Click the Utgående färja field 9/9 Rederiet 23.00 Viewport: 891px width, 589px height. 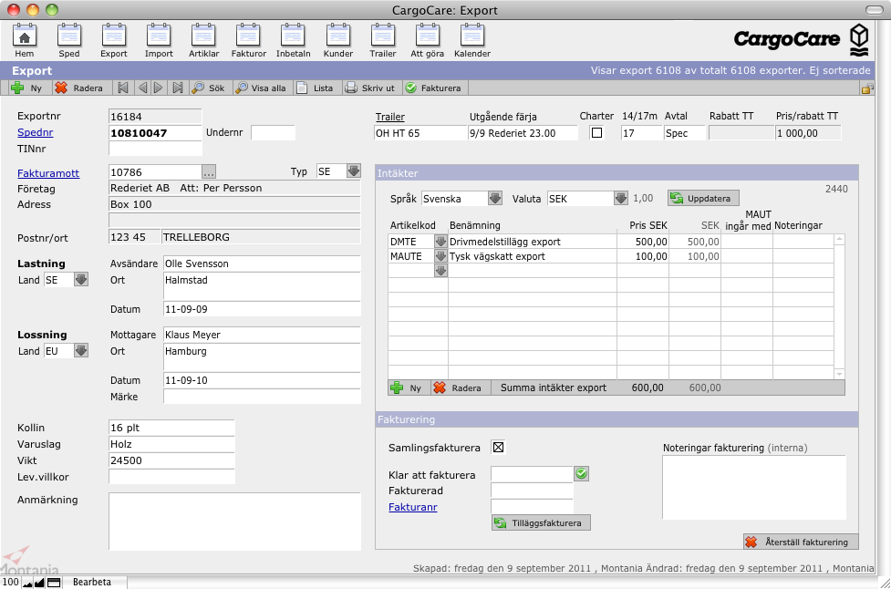pos(523,133)
